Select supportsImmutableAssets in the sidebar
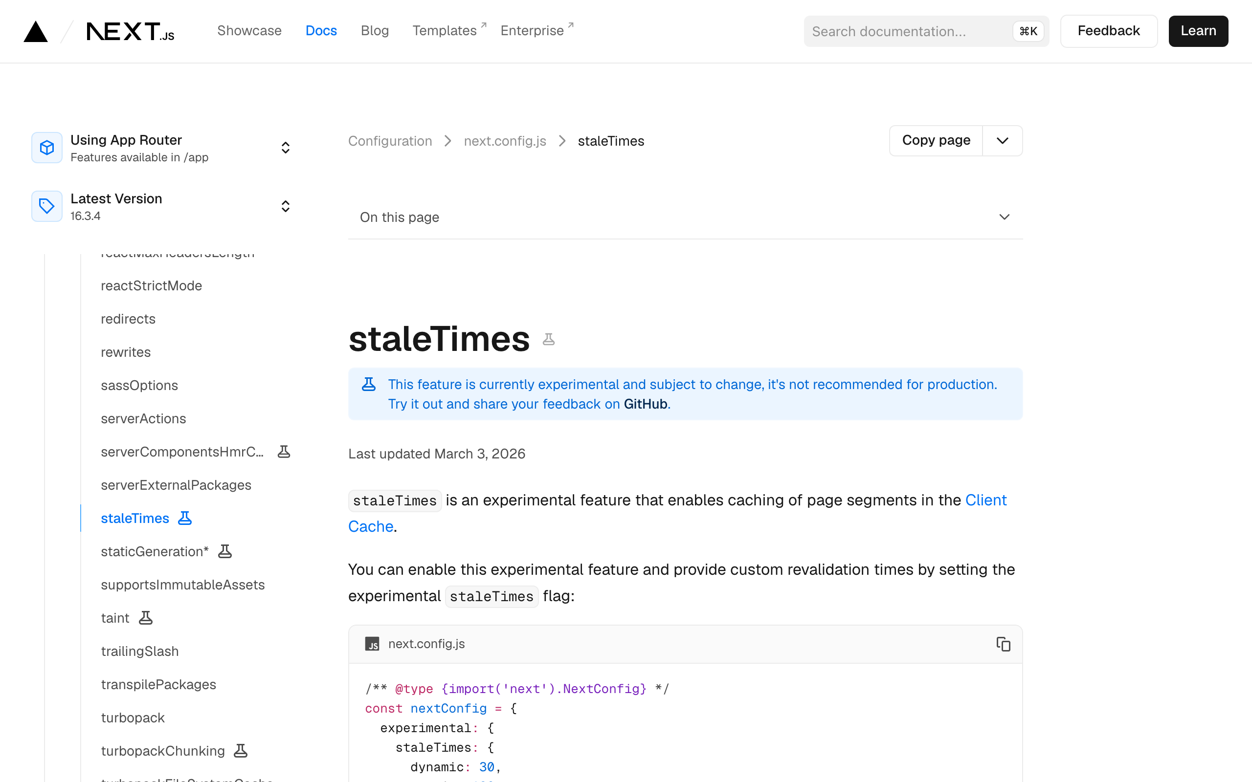 tap(182, 585)
